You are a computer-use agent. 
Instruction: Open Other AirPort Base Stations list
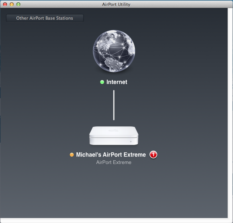[45, 18]
